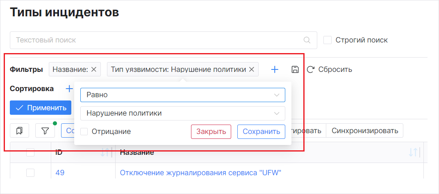The height and width of the screenshot is (194, 439).
Task: Remove the Тип уязвимости filter tag
Action: 251,69
